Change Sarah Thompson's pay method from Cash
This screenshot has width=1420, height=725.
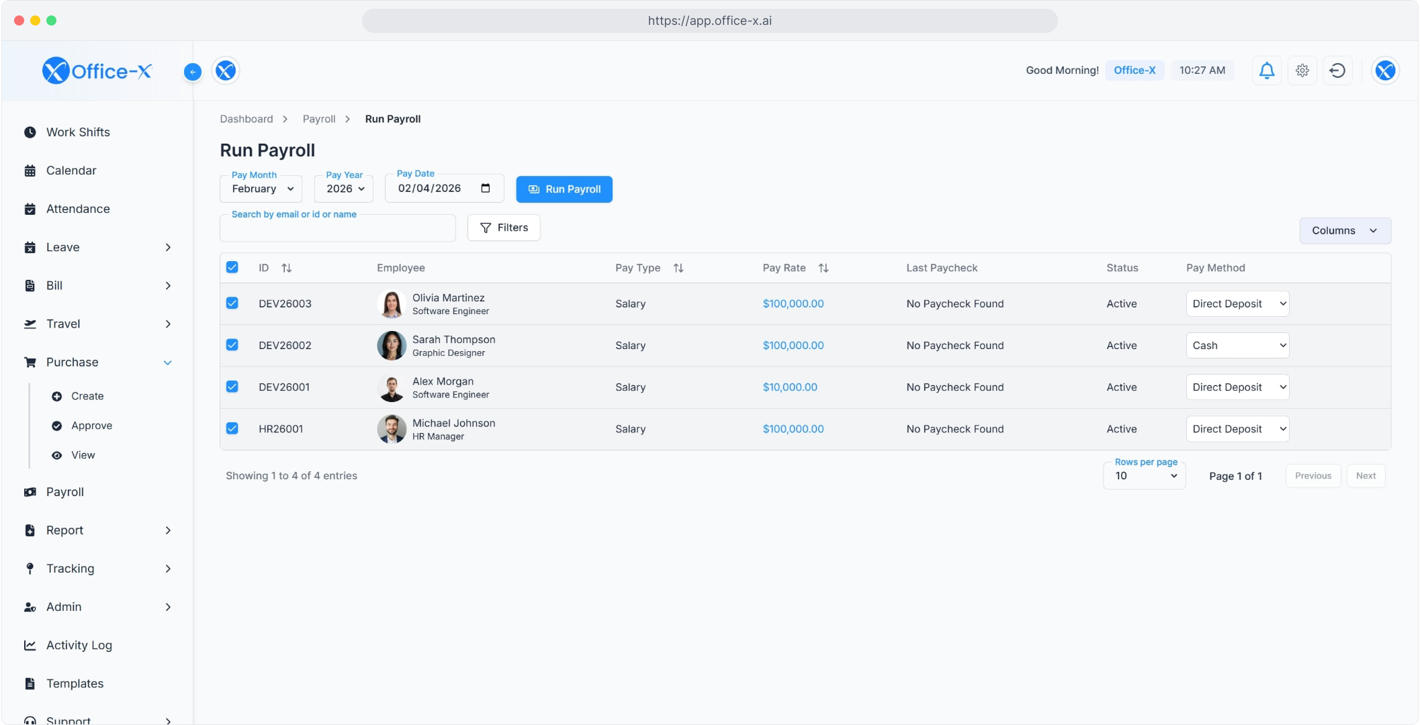(1237, 345)
